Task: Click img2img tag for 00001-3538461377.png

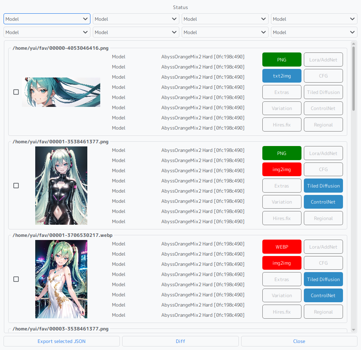Action: (282, 170)
